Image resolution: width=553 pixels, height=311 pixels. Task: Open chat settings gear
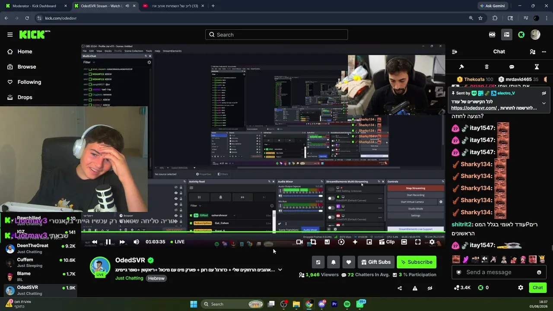(x=521, y=288)
